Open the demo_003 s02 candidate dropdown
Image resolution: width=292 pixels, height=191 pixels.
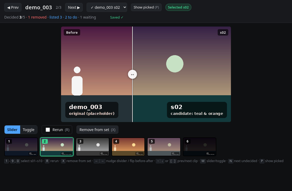pos(107,7)
